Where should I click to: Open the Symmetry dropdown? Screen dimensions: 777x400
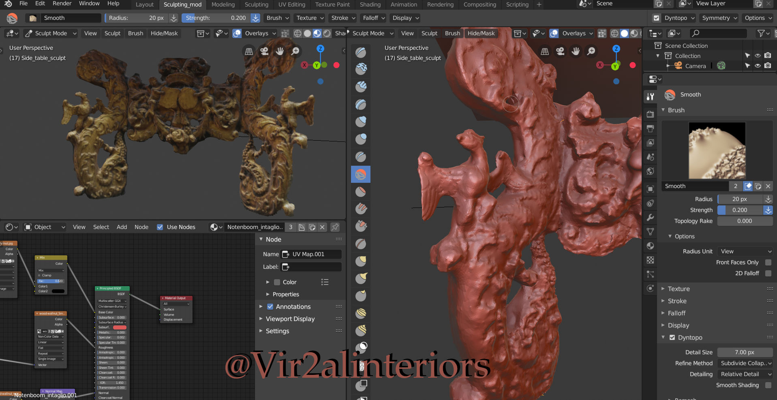click(x=719, y=18)
